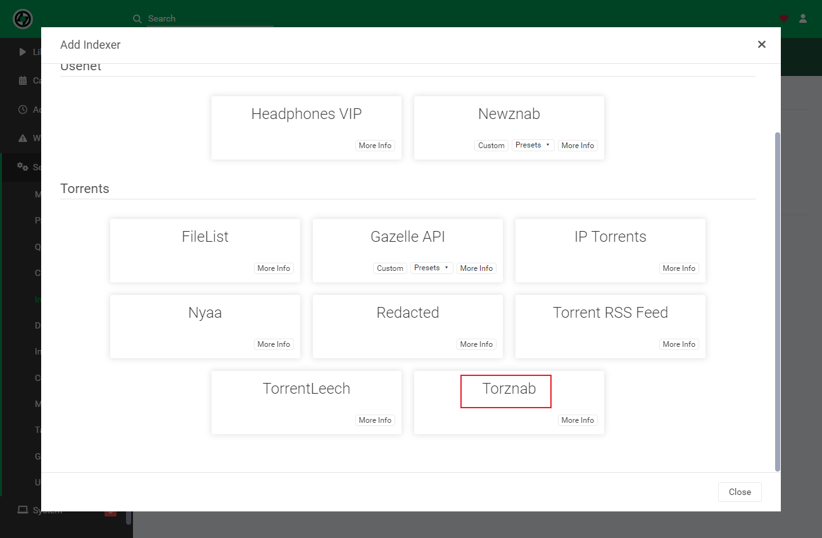
Task: Click the Lidarr logo icon
Action: click(x=23, y=19)
